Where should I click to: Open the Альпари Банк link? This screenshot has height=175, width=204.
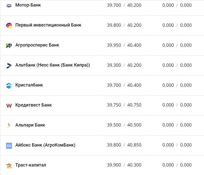[x=30, y=125]
